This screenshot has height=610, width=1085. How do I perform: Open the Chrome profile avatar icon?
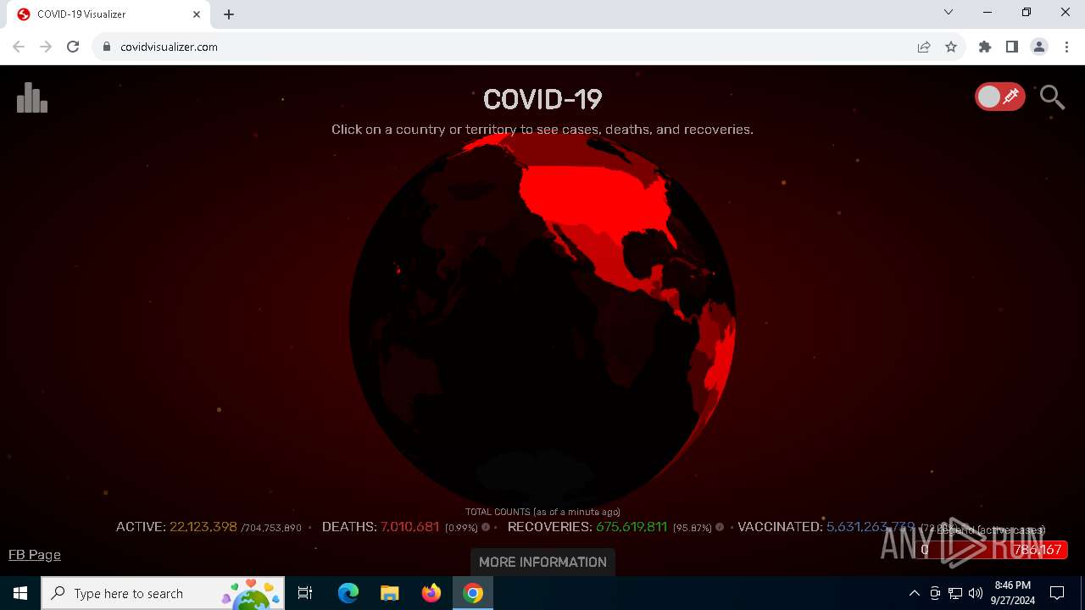coord(1039,47)
